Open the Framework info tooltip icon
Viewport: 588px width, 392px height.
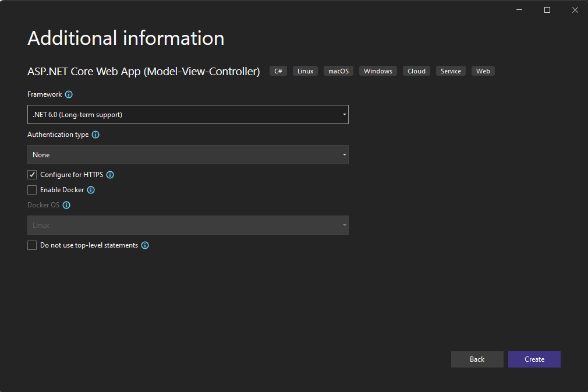tap(69, 94)
